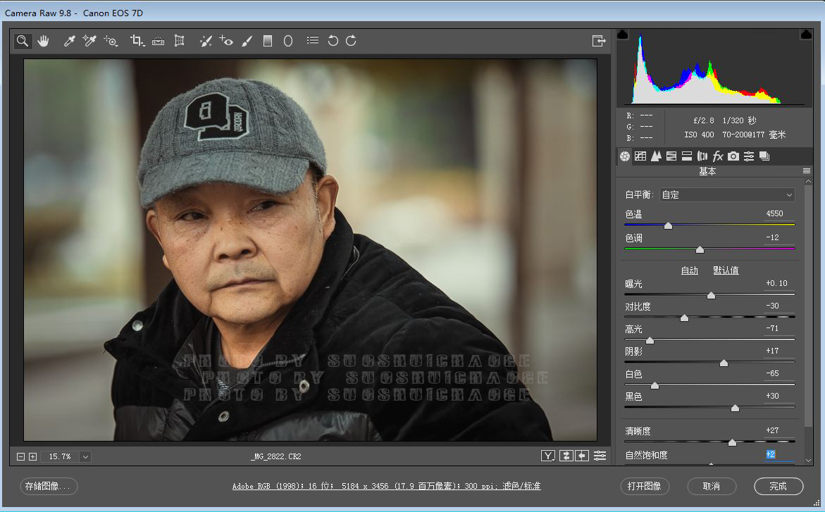The height and width of the screenshot is (512, 825).
Task: Choose the Crop tool
Action: tap(137, 41)
